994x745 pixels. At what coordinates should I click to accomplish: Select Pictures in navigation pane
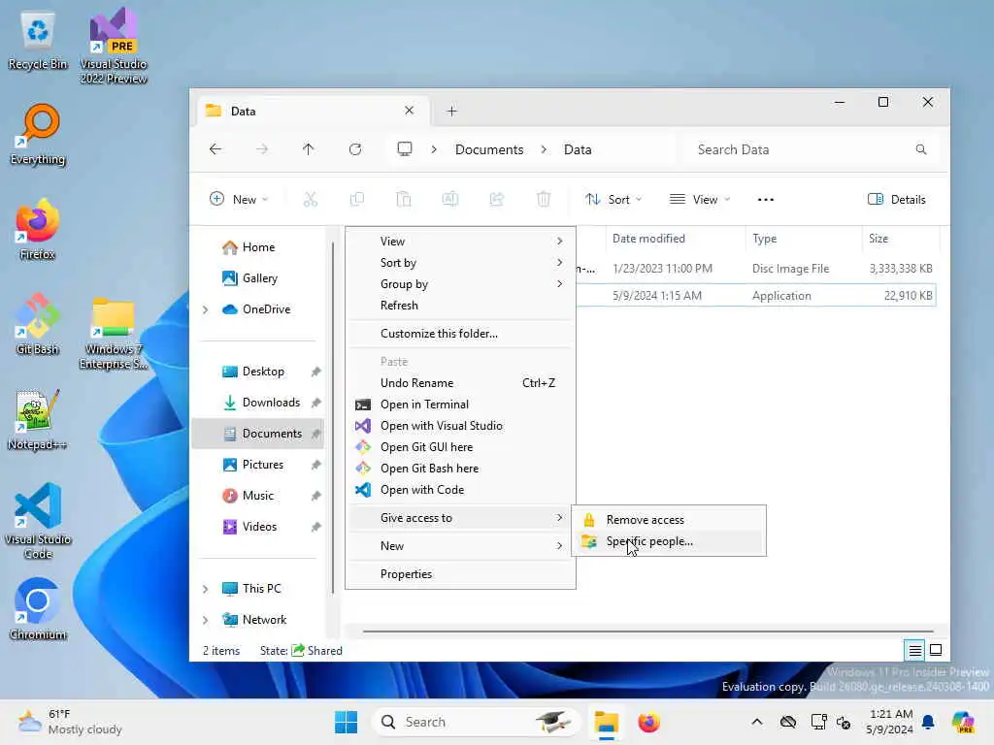pyautogui.click(x=258, y=465)
